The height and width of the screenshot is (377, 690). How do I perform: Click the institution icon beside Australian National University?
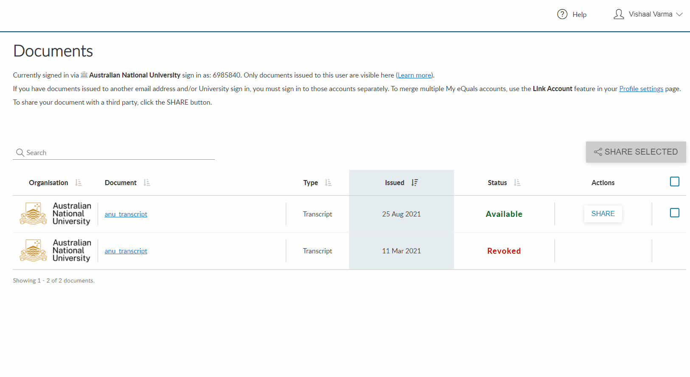coord(84,75)
